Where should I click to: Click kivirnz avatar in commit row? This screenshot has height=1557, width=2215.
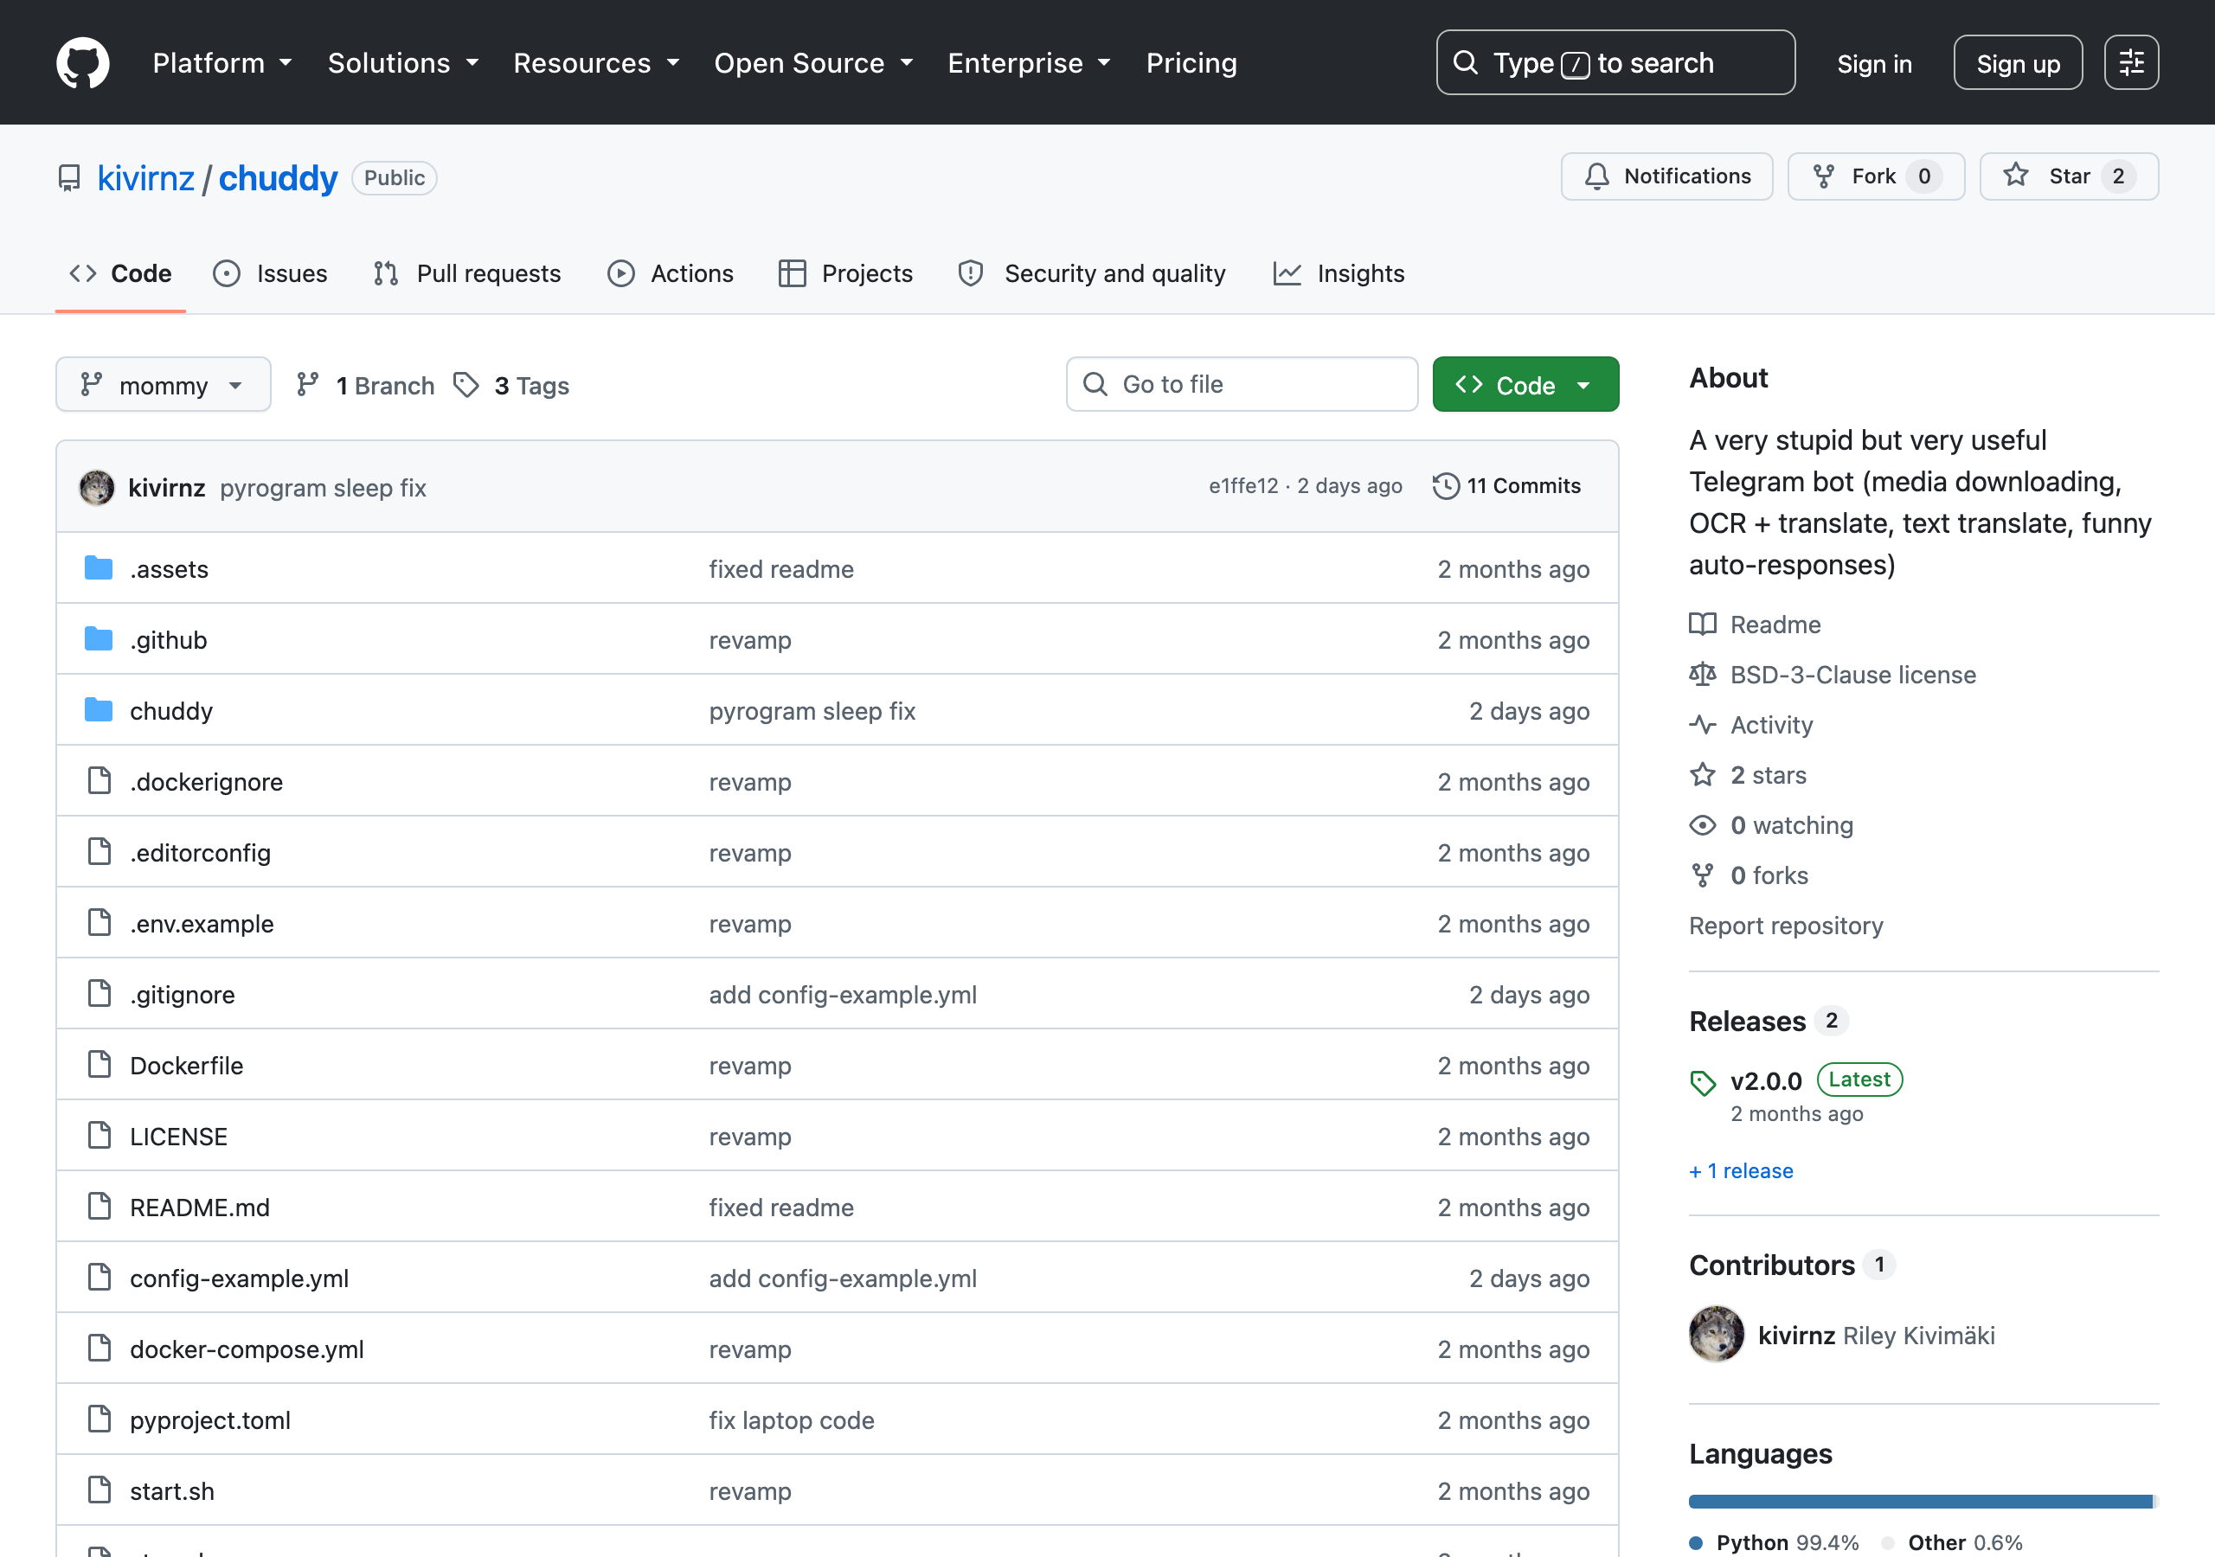pyautogui.click(x=96, y=487)
